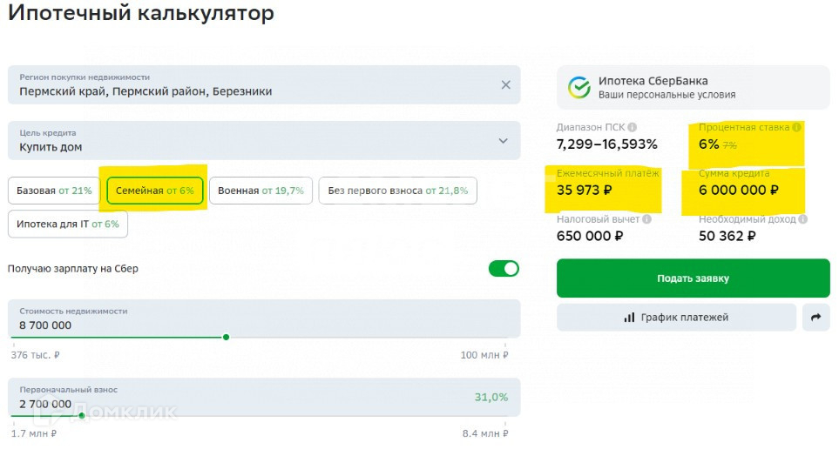
Task: Click the info icon next to Диапазон ПСК
Action: pyautogui.click(x=632, y=127)
